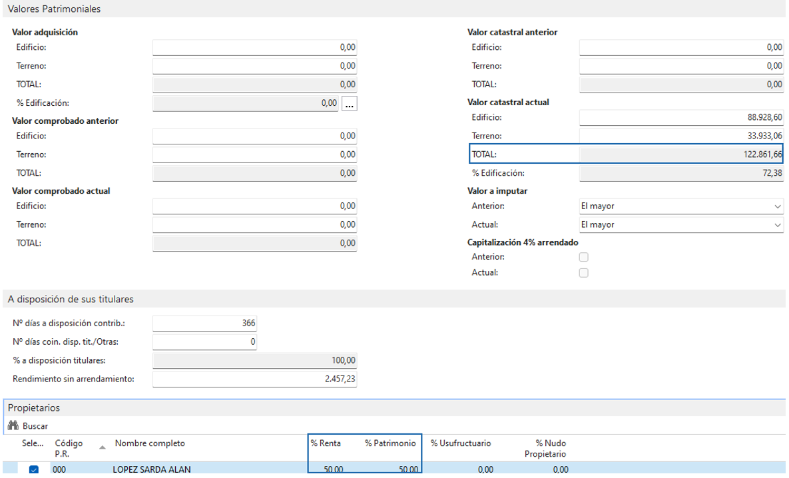Uncheck the selection box for LOPEZ SARDA ALAN
789x478 pixels.
[x=34, y=469]
